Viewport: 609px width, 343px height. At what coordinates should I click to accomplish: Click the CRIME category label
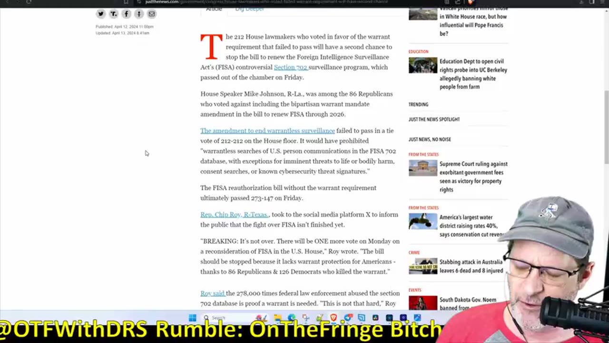tap(414, 252)
